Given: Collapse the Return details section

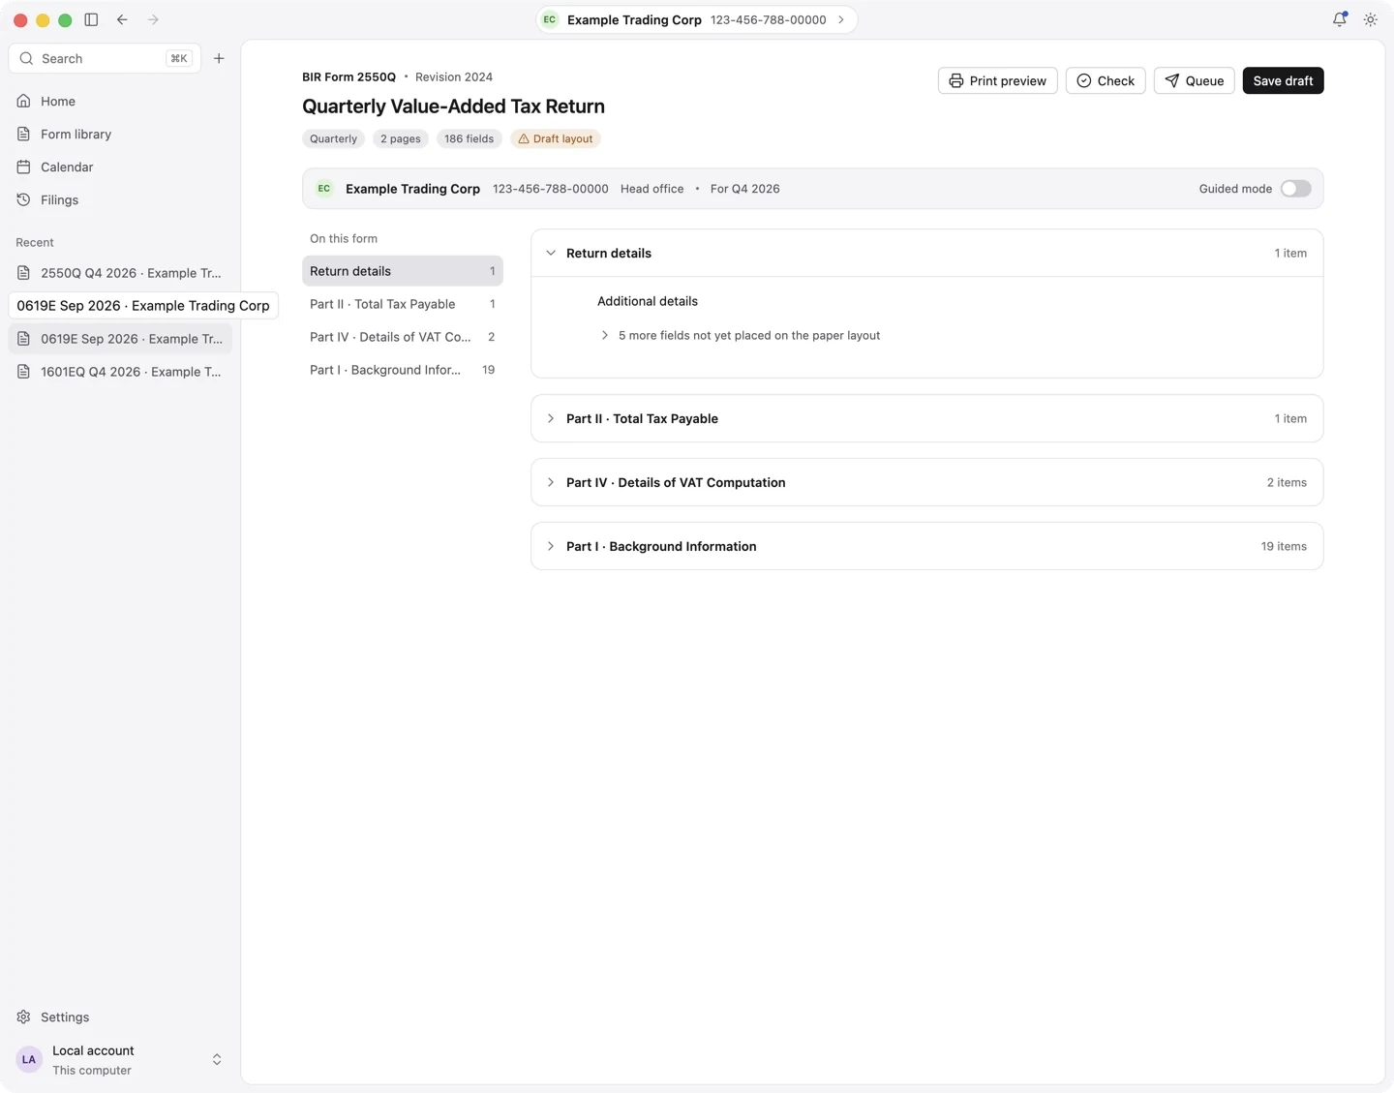Looking at the screenshot, I should (x=926, y=253).
